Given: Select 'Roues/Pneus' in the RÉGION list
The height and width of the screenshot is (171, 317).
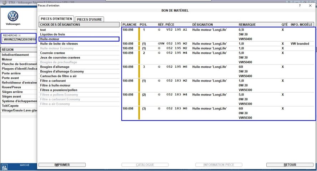Looking at the screenshot, I should 11,87.
